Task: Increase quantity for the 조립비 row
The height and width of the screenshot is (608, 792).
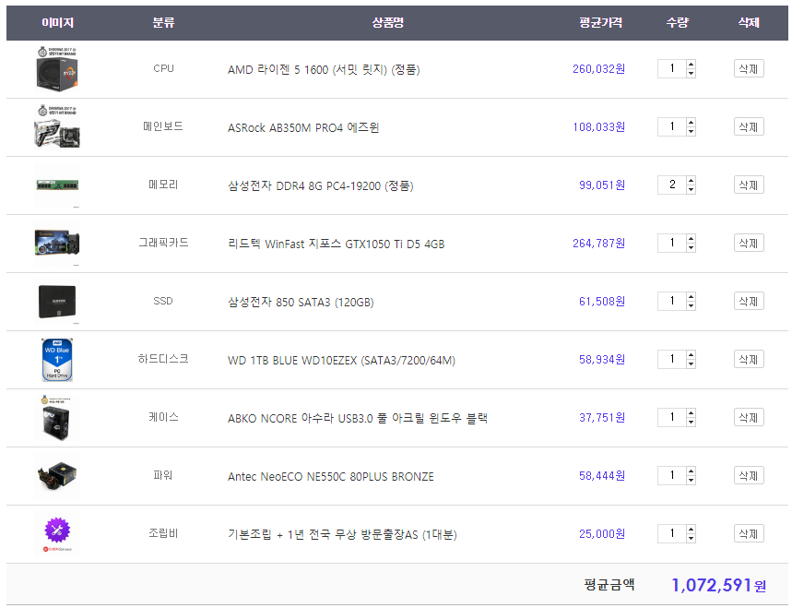Action: point(691,530)
